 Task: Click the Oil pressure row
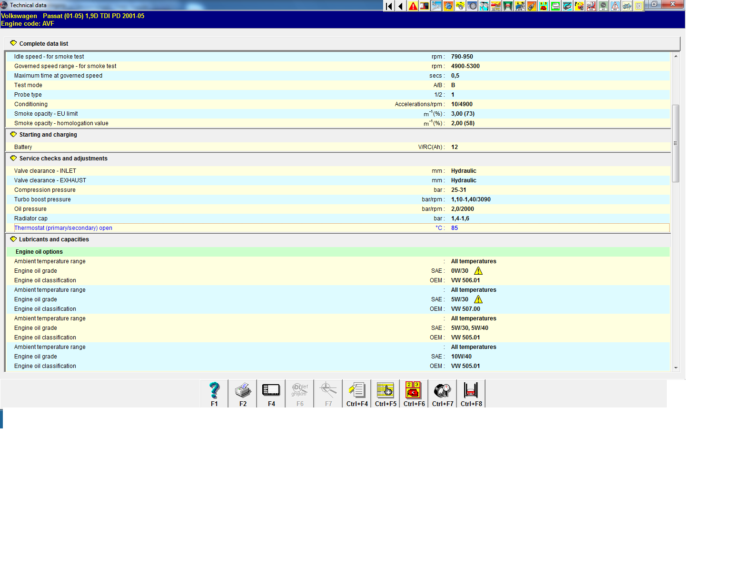tap(338, 209)
